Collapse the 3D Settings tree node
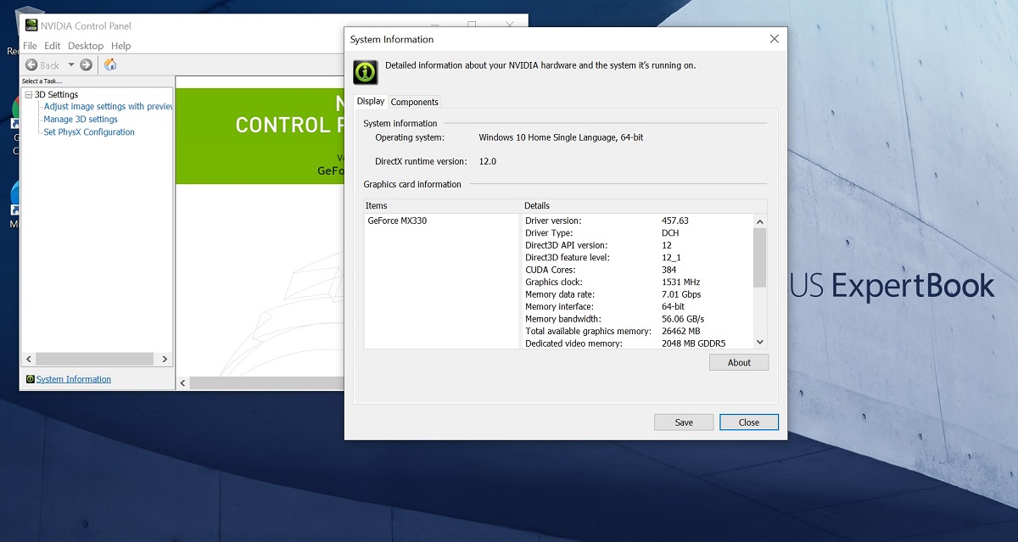Viewport: 1018px width, 542px height. 28,95
